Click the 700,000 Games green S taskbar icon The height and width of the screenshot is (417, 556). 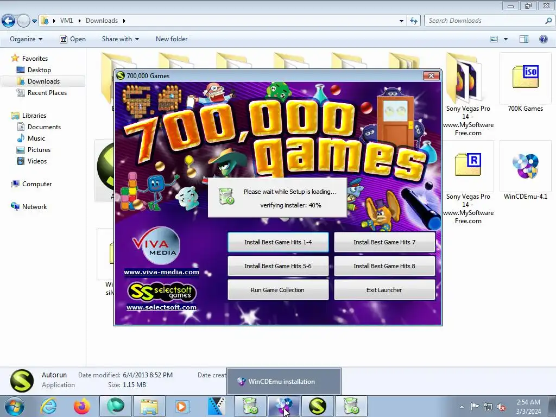coord(317,406)
